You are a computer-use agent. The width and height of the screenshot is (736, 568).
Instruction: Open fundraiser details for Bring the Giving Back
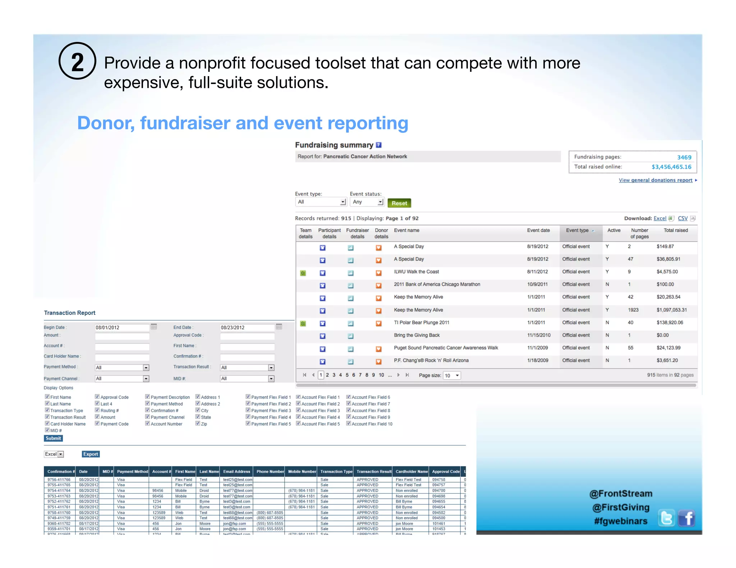click(351, 336)
